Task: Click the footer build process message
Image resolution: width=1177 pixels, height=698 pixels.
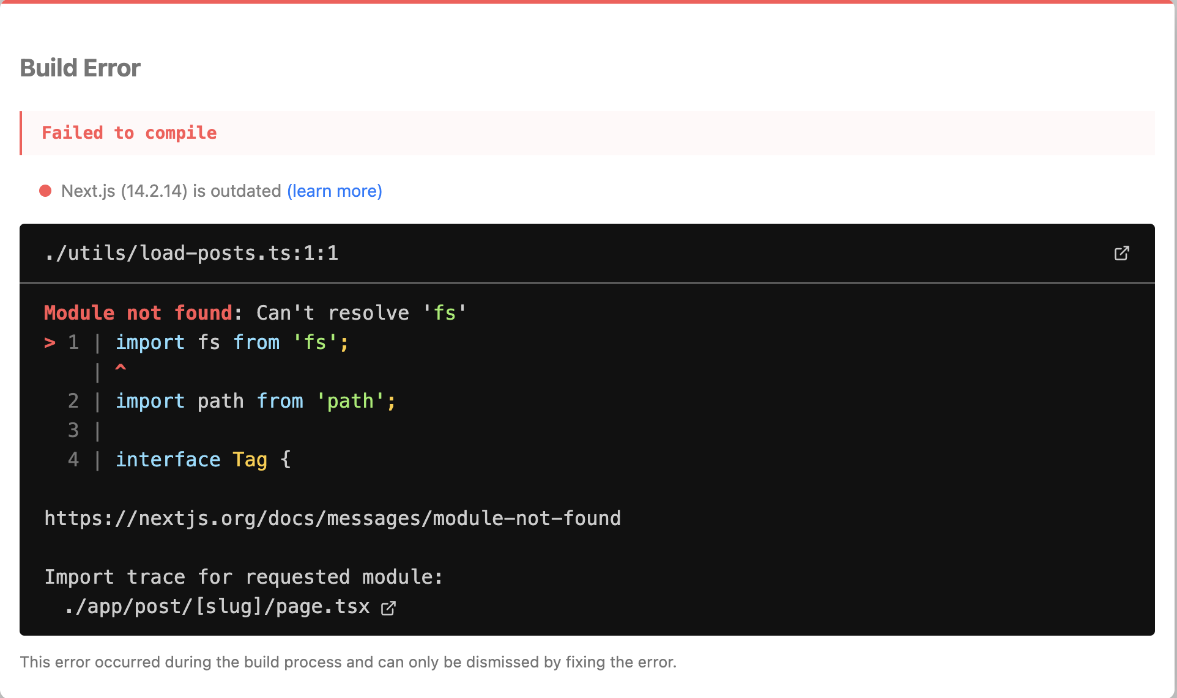Action: click(x=347, y=662)
